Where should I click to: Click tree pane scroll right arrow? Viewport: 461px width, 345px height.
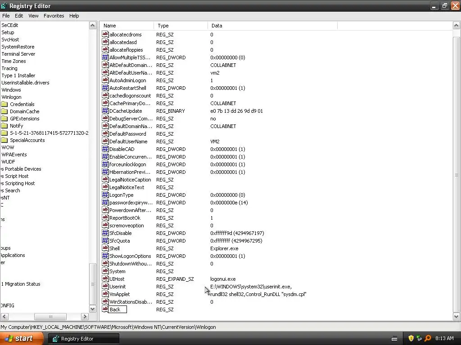85,317
